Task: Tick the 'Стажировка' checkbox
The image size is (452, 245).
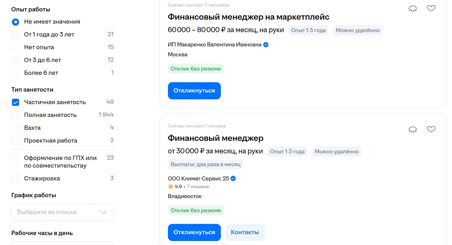Action: (16, 179)
